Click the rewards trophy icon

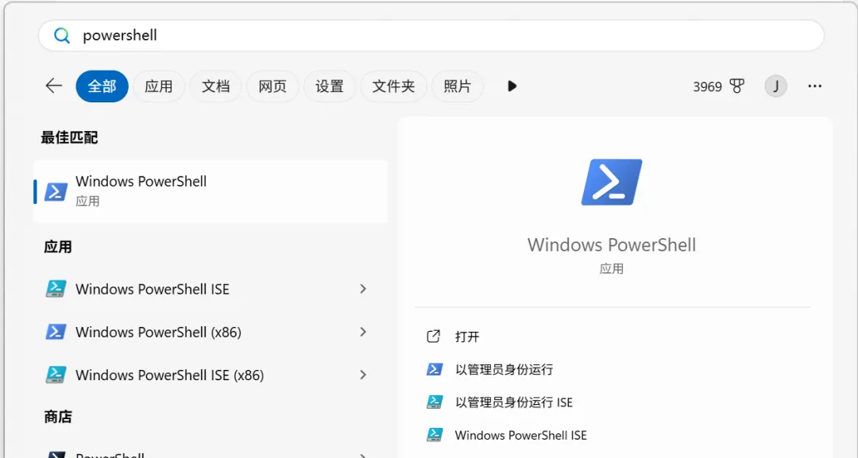[737, 87]
